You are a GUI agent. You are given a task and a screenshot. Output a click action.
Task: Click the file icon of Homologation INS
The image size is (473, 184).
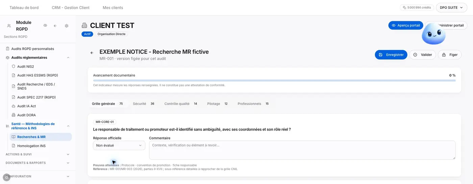(14, 146)
